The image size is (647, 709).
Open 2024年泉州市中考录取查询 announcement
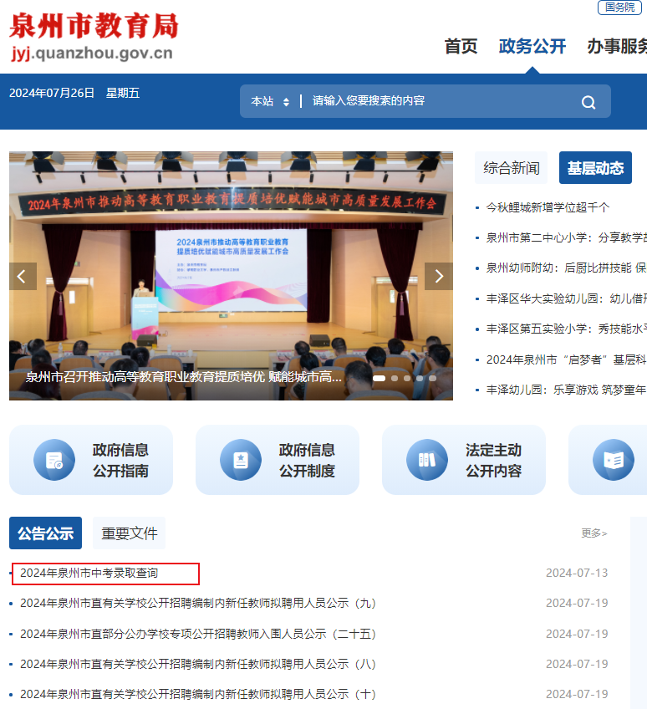pos(89,573)
